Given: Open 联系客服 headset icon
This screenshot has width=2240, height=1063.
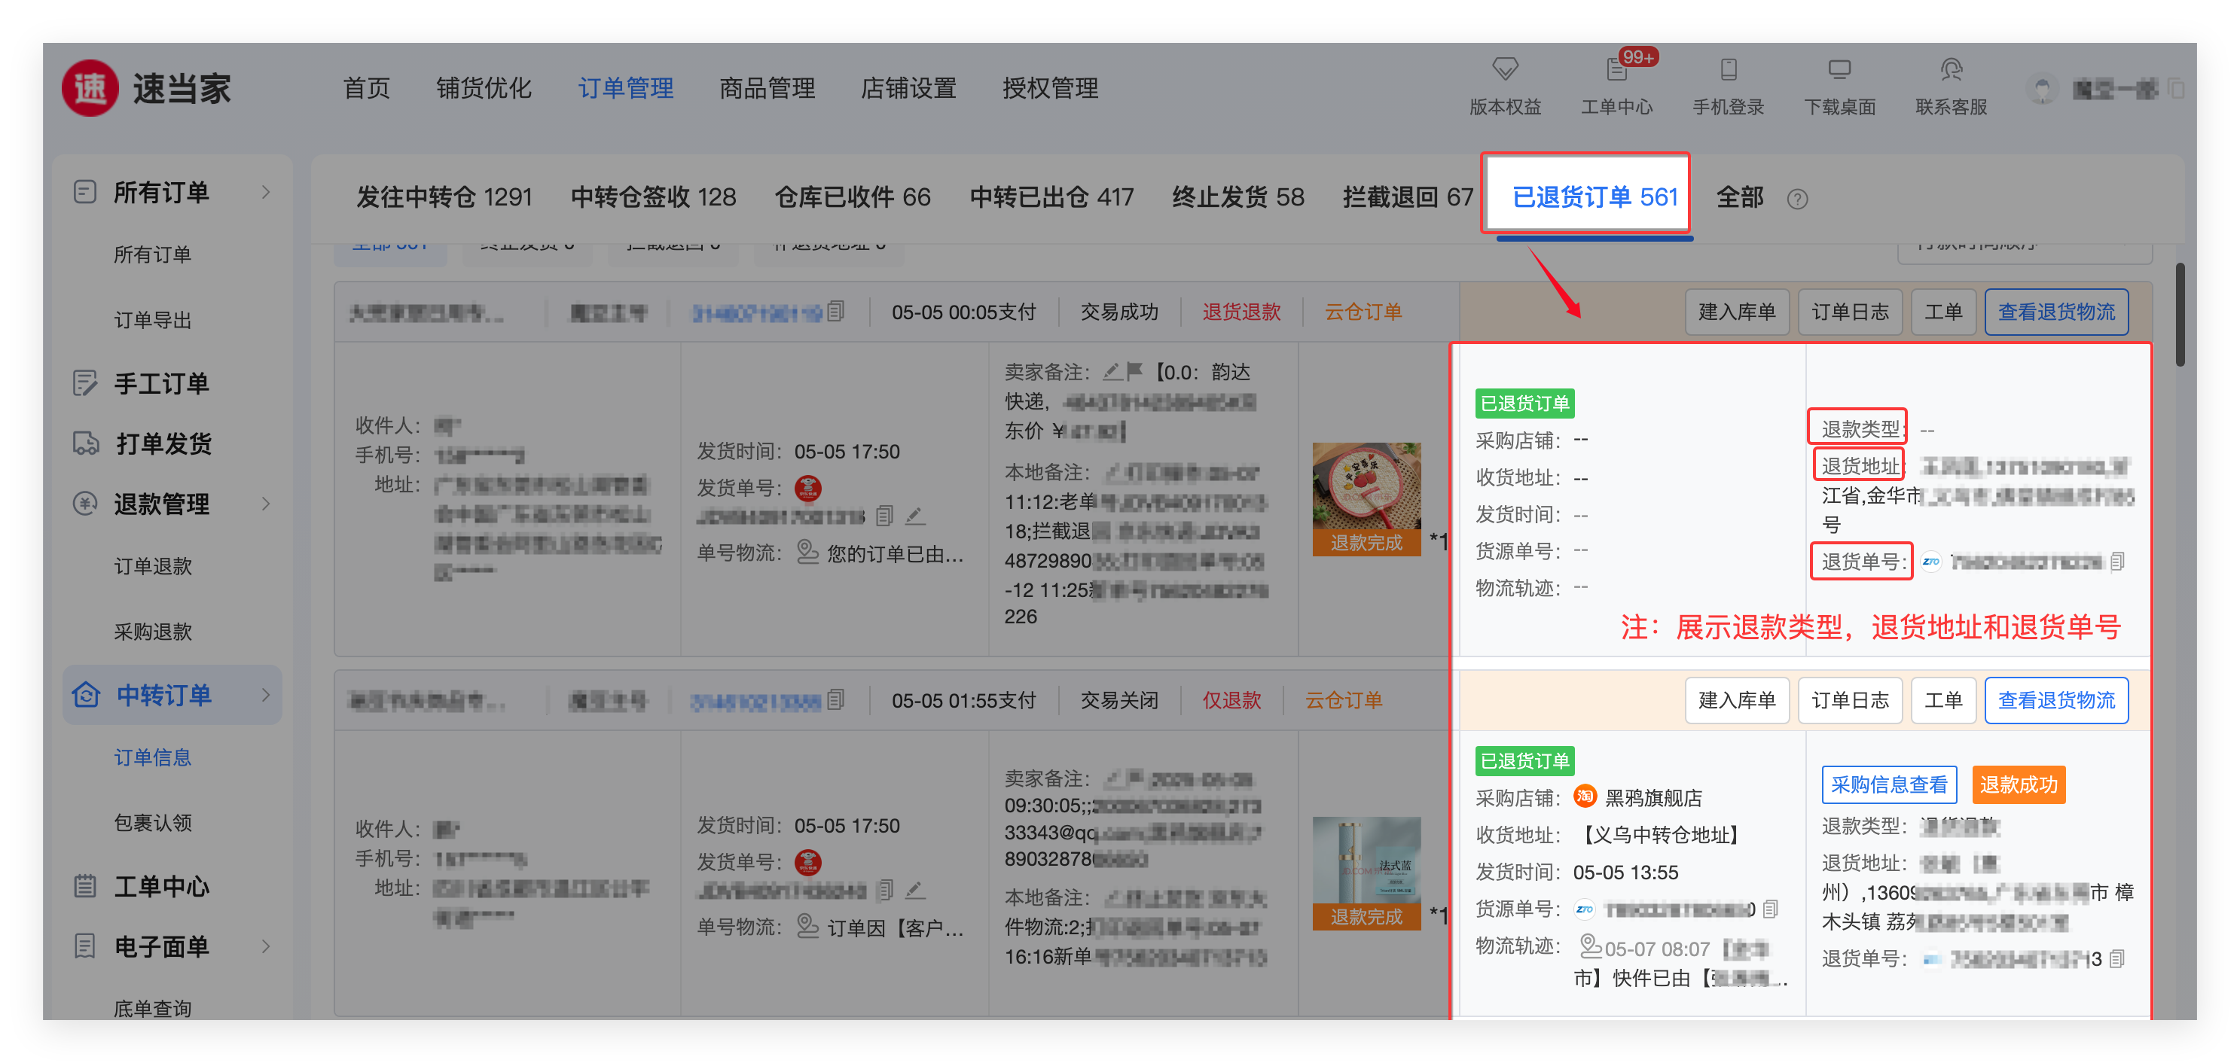Looking at the screenshot, I should tap(1951, 69).
